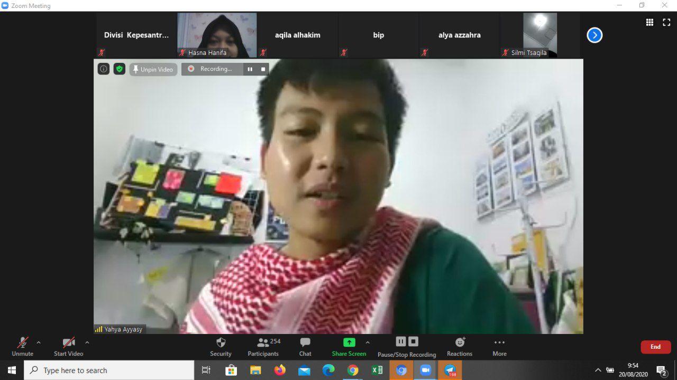Open the Reactions emoji menu
The image size is (677, 380).
point(460,346)
